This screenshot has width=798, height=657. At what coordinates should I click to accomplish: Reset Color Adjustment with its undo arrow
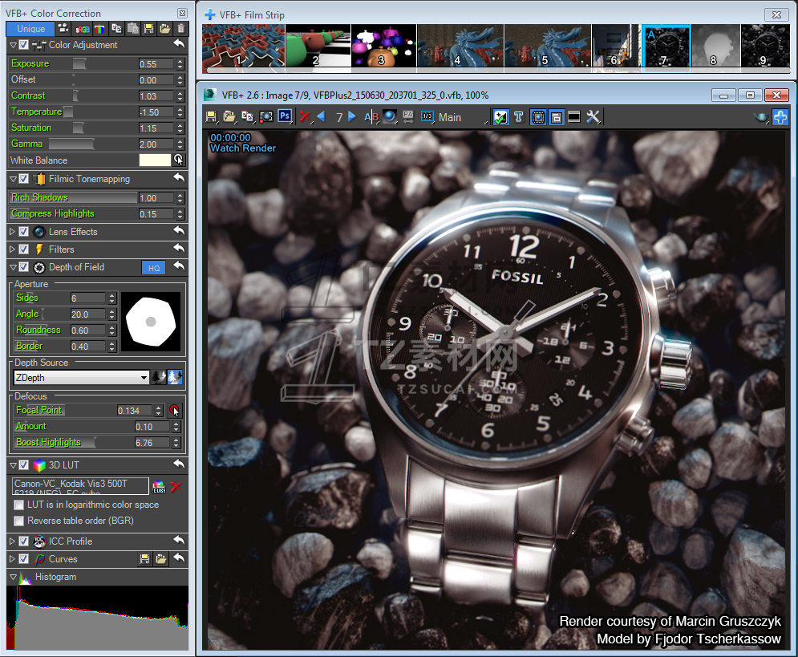click(x=179, y=45)
